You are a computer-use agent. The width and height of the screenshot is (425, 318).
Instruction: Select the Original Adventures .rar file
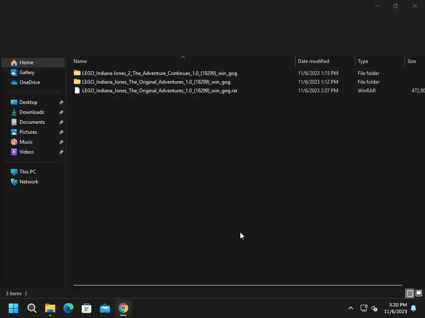click(160, 91)
